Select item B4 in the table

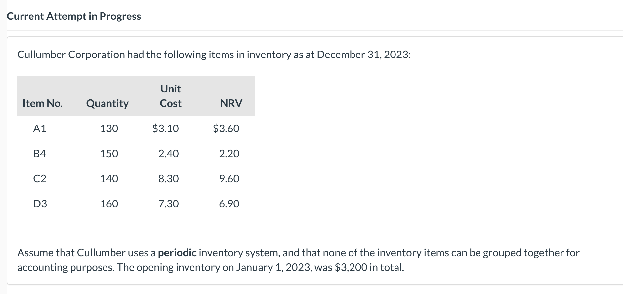40,153
